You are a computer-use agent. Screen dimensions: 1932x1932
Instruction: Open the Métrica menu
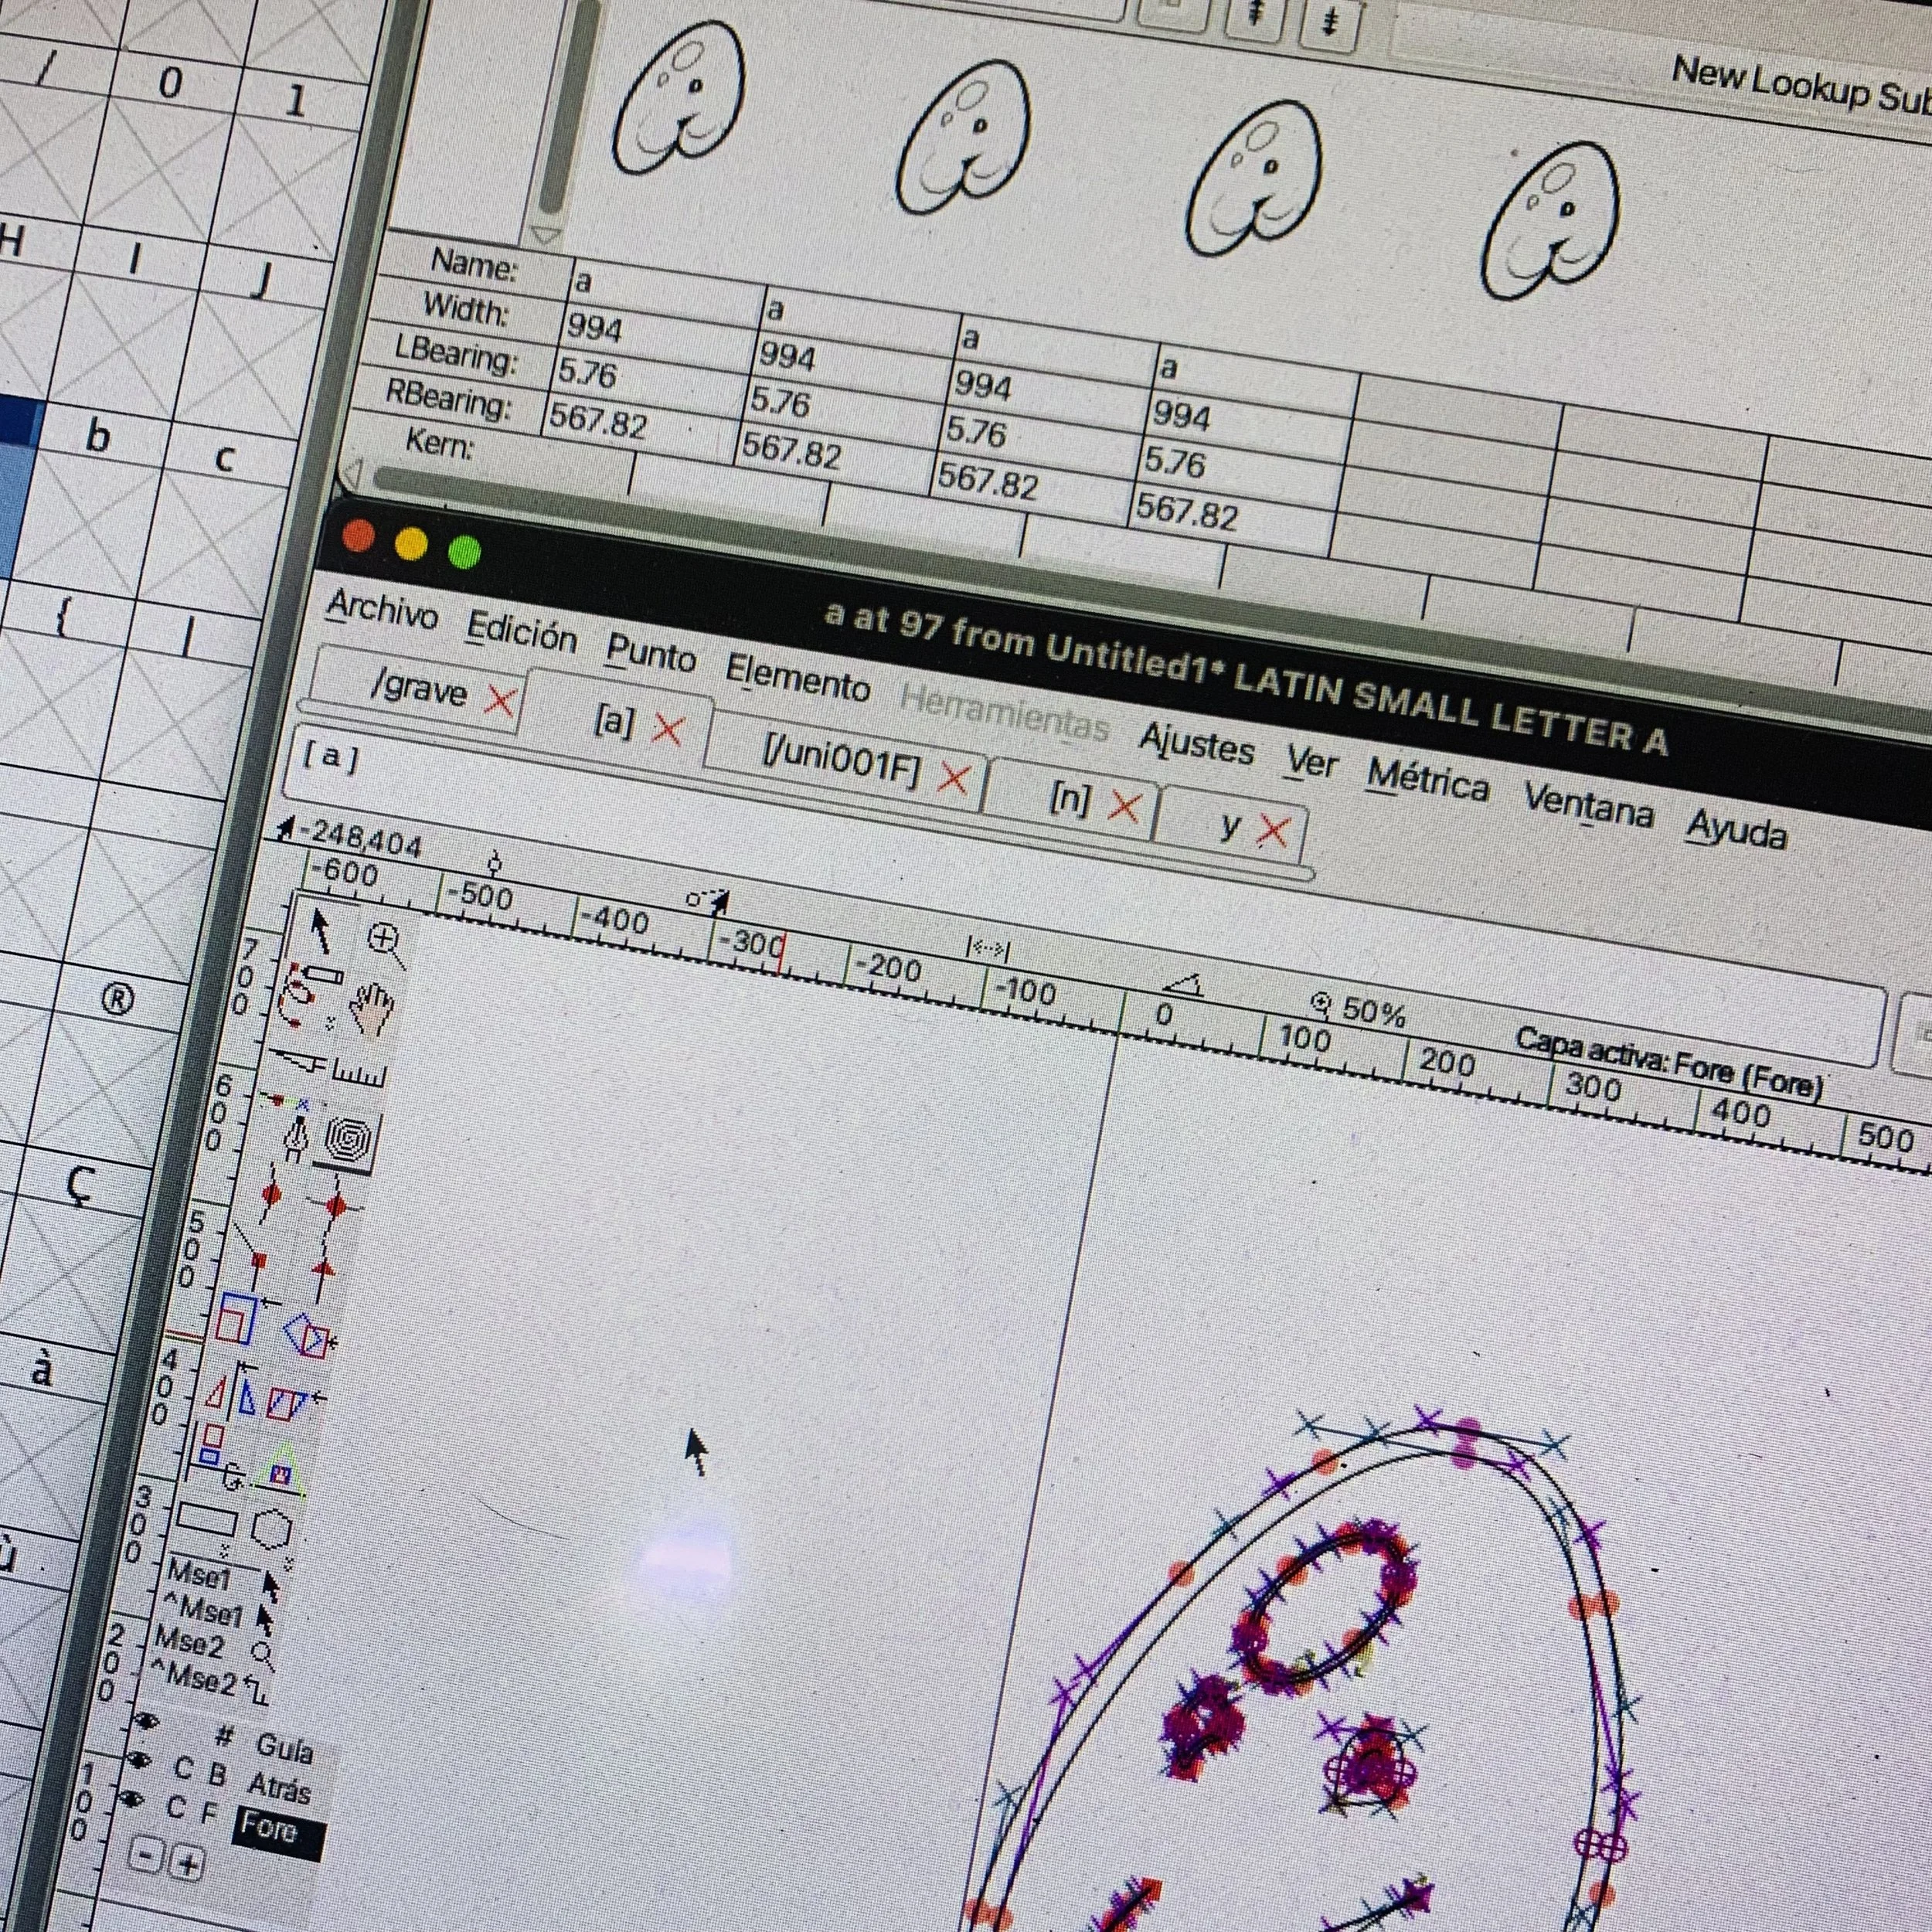1427,780
